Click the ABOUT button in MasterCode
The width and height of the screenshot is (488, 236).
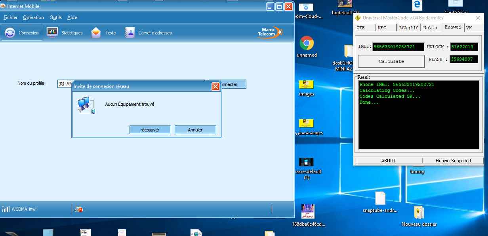389,161
